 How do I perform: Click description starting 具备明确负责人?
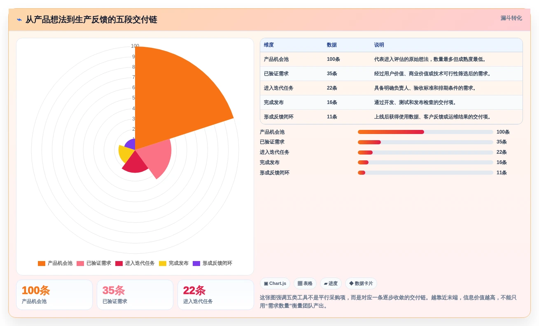point(426,88)
